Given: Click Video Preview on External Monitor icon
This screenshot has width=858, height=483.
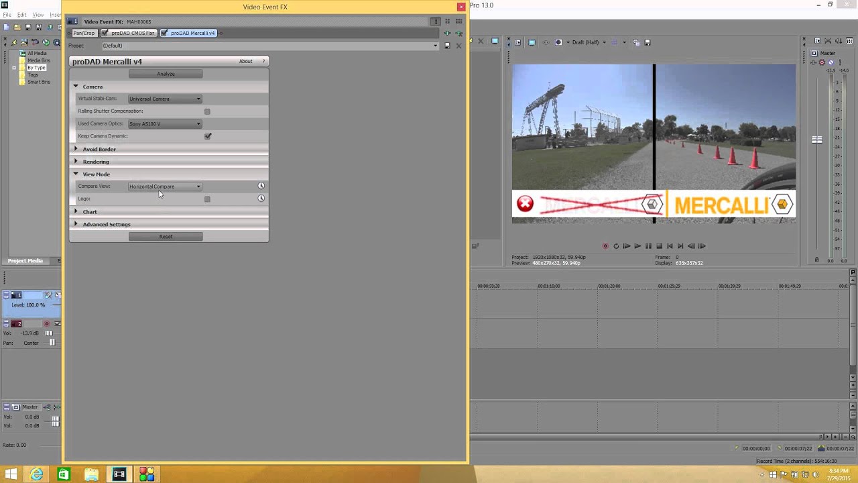Looking at the screenshot, I should tap(532, 42).
